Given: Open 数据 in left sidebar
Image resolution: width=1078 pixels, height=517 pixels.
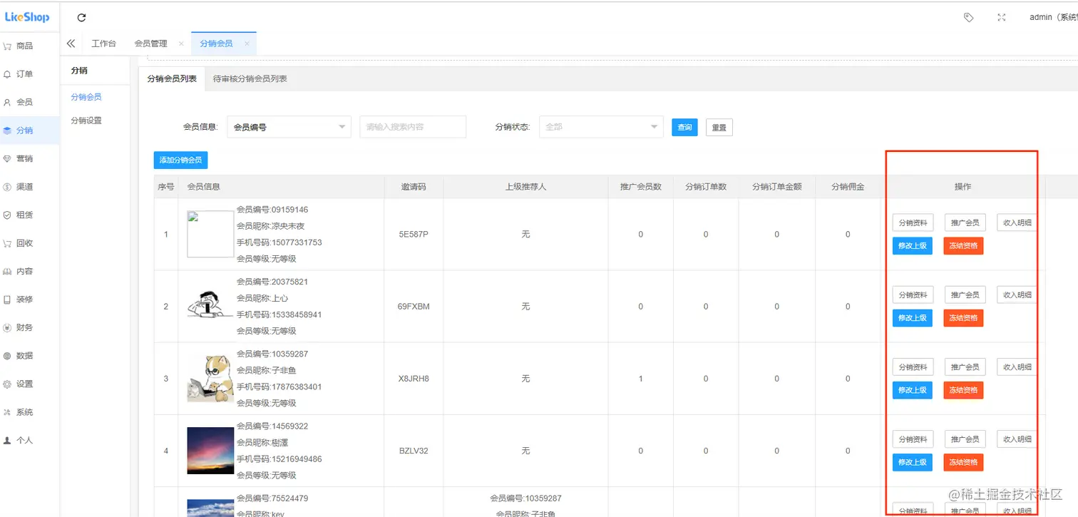Looking at the screenshot, I should point(24,356).
